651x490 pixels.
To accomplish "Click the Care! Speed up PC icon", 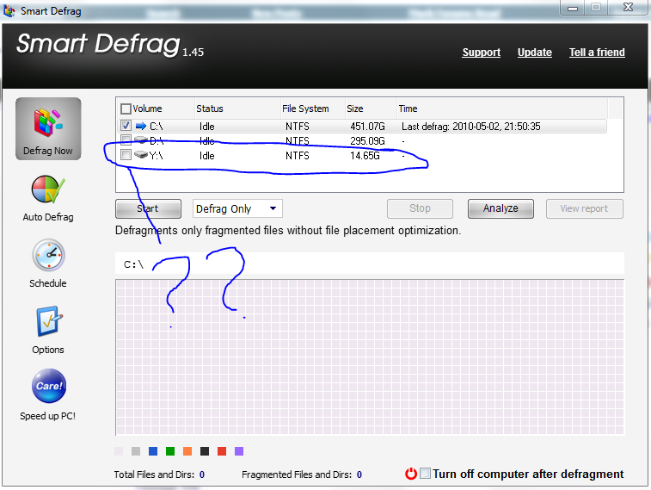I will coord(48,386).
